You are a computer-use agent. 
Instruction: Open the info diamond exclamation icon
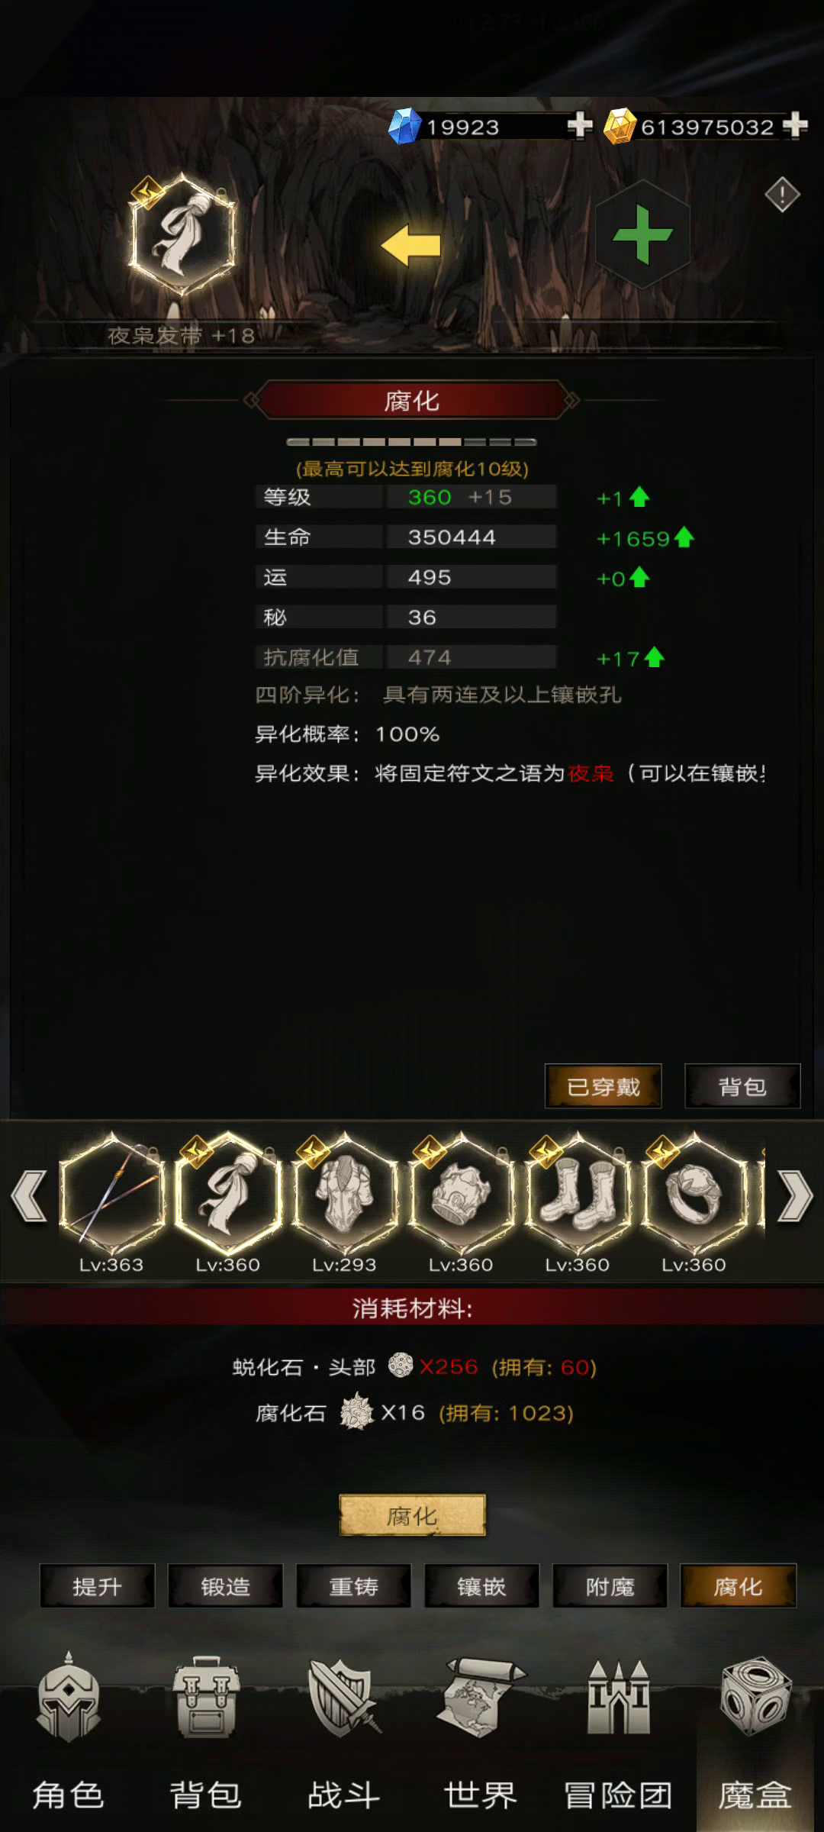coord(782,195)
